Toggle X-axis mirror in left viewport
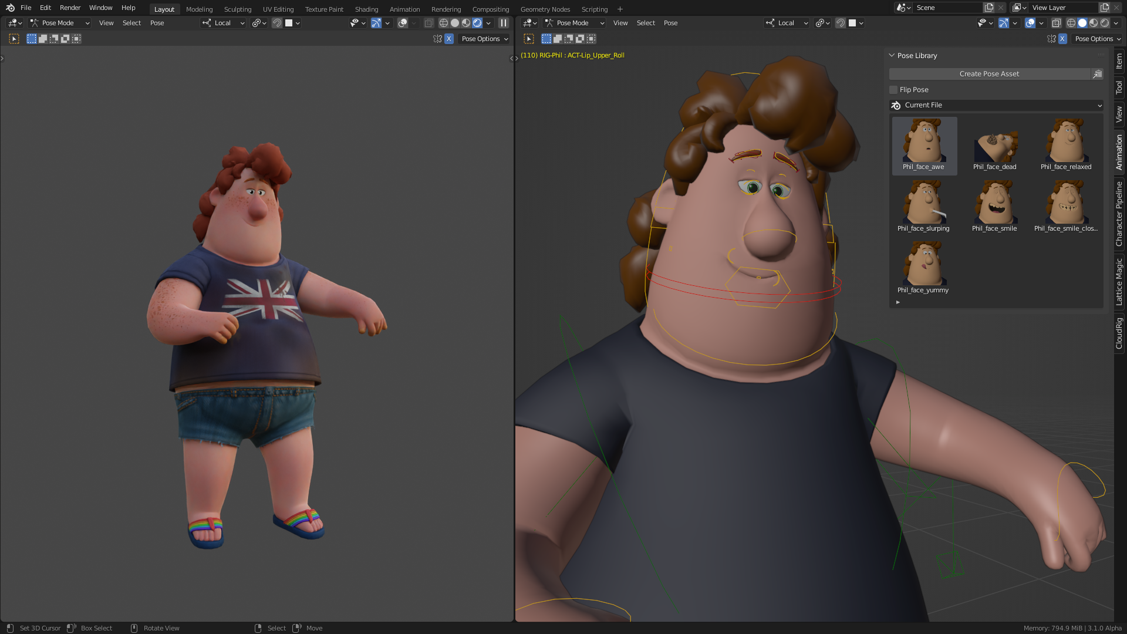 point(449,39)
